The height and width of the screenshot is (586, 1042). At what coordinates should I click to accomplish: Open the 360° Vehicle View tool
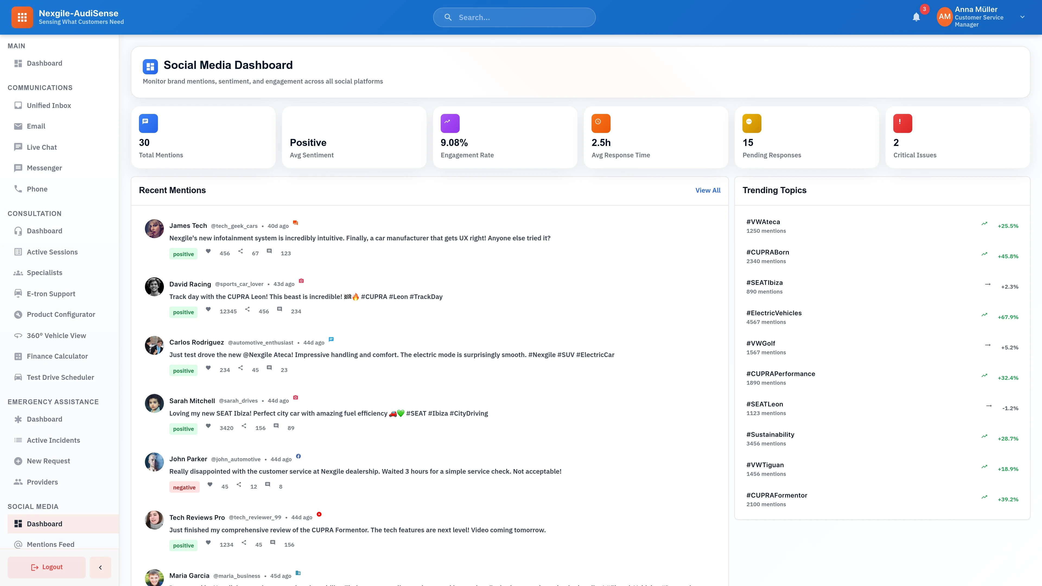click(56, 335)
